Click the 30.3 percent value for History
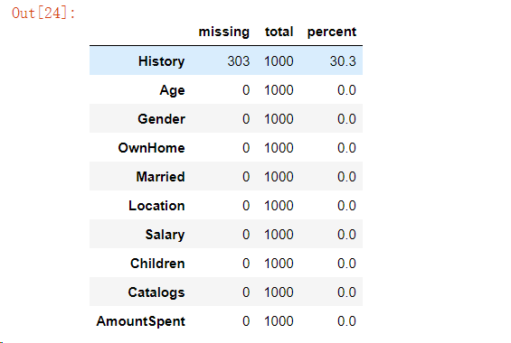 click(x=343, y=61)
